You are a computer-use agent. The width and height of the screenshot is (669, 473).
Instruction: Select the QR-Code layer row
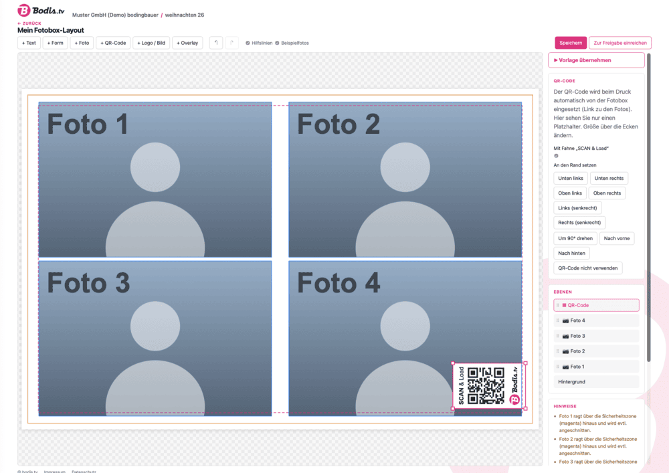(x=597, y=305)
